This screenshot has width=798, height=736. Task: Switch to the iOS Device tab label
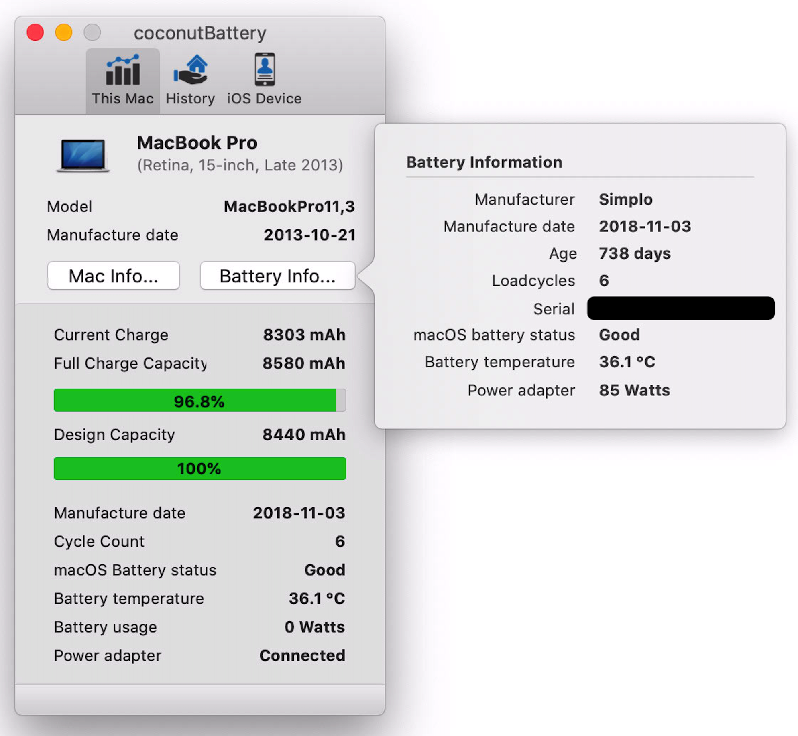[x=265, y=99]
